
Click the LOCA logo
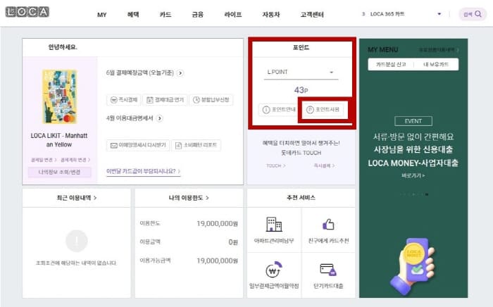tap(27, 12)
